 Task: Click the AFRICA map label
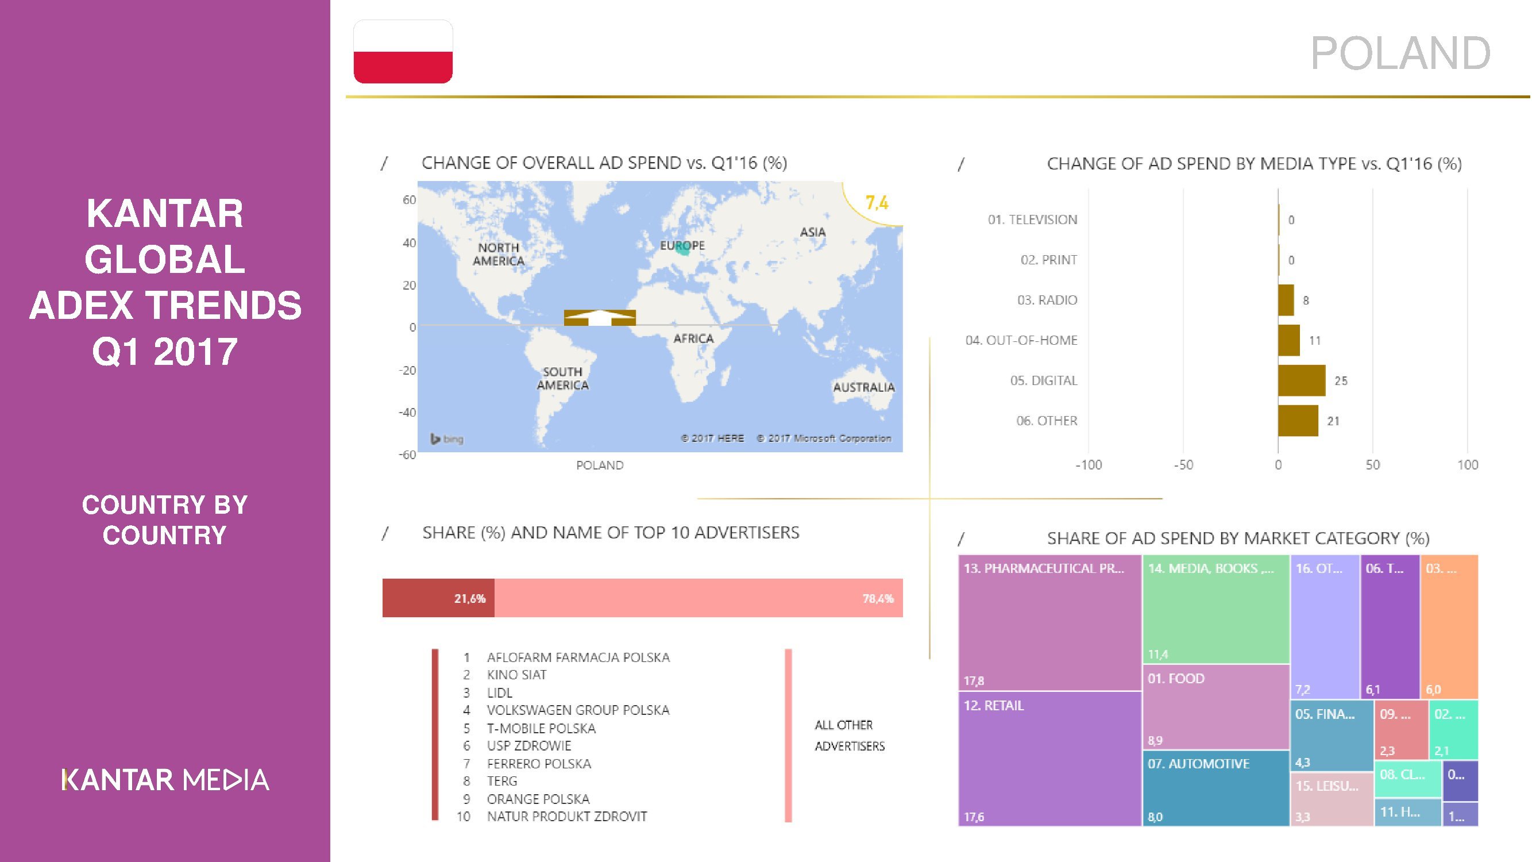pyautogui.click(x=693, y=338)
